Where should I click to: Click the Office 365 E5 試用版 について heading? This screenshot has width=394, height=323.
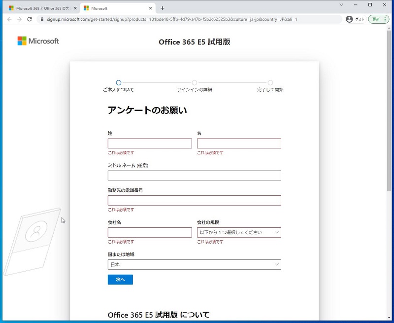159,315
